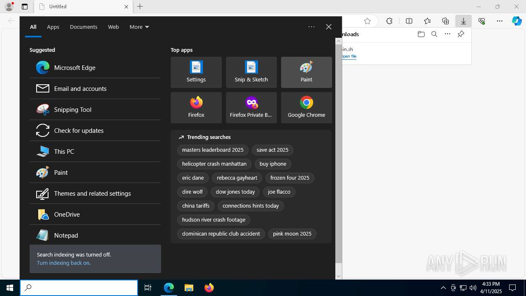526x296 pixels.
Task: Select buy iphone trending search
Action: pos(273,164)
